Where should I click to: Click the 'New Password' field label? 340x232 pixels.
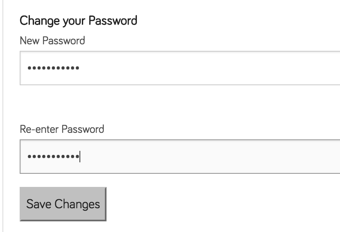coord(52,41)
